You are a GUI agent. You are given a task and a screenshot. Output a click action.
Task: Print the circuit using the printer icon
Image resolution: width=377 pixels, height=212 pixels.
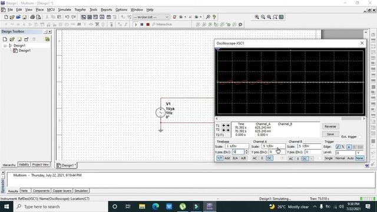click(x=32, y=17)
